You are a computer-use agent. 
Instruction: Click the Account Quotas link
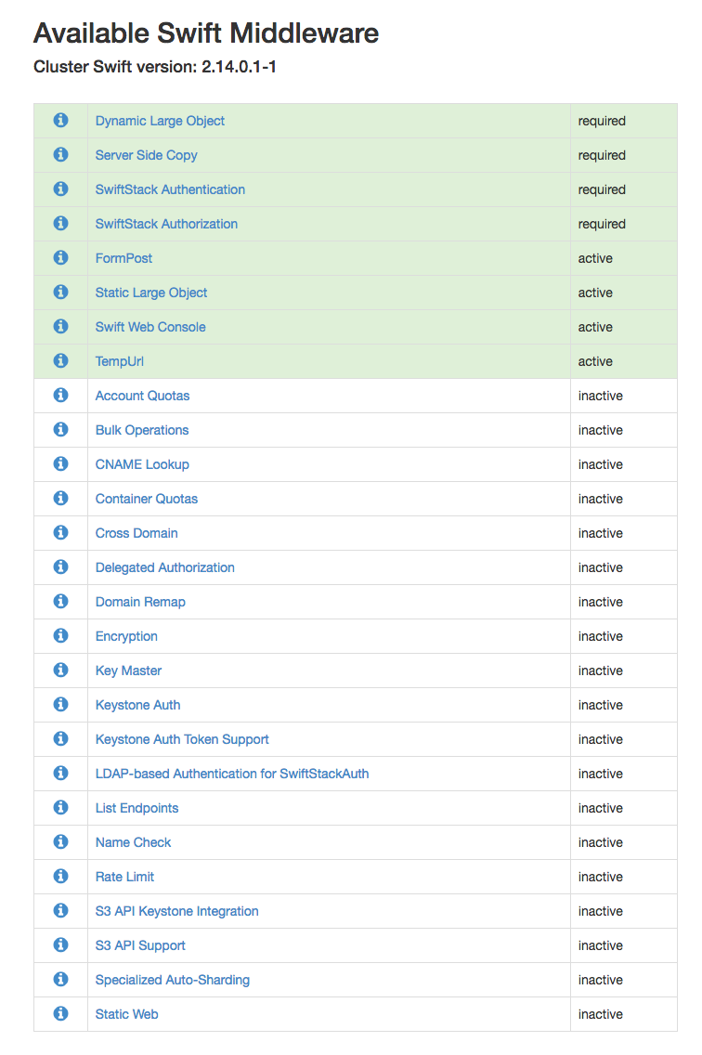pos(142,396)
